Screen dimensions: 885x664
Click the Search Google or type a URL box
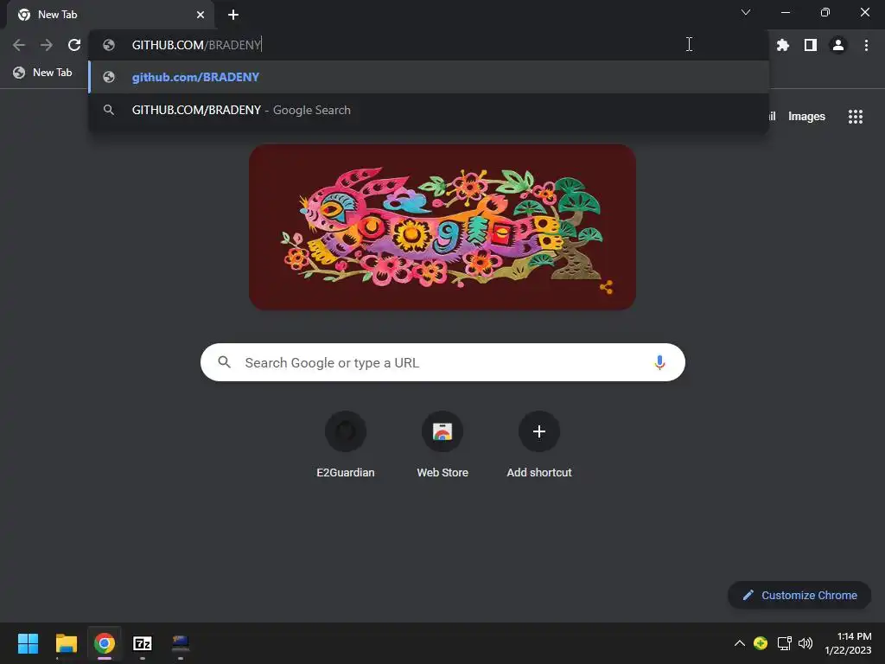(442, 362)
